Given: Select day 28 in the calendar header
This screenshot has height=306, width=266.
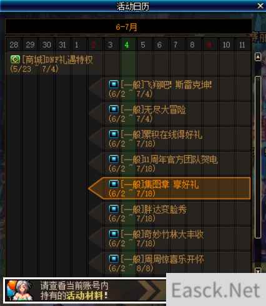Looking at the screenshot, I should pos(14,45).
